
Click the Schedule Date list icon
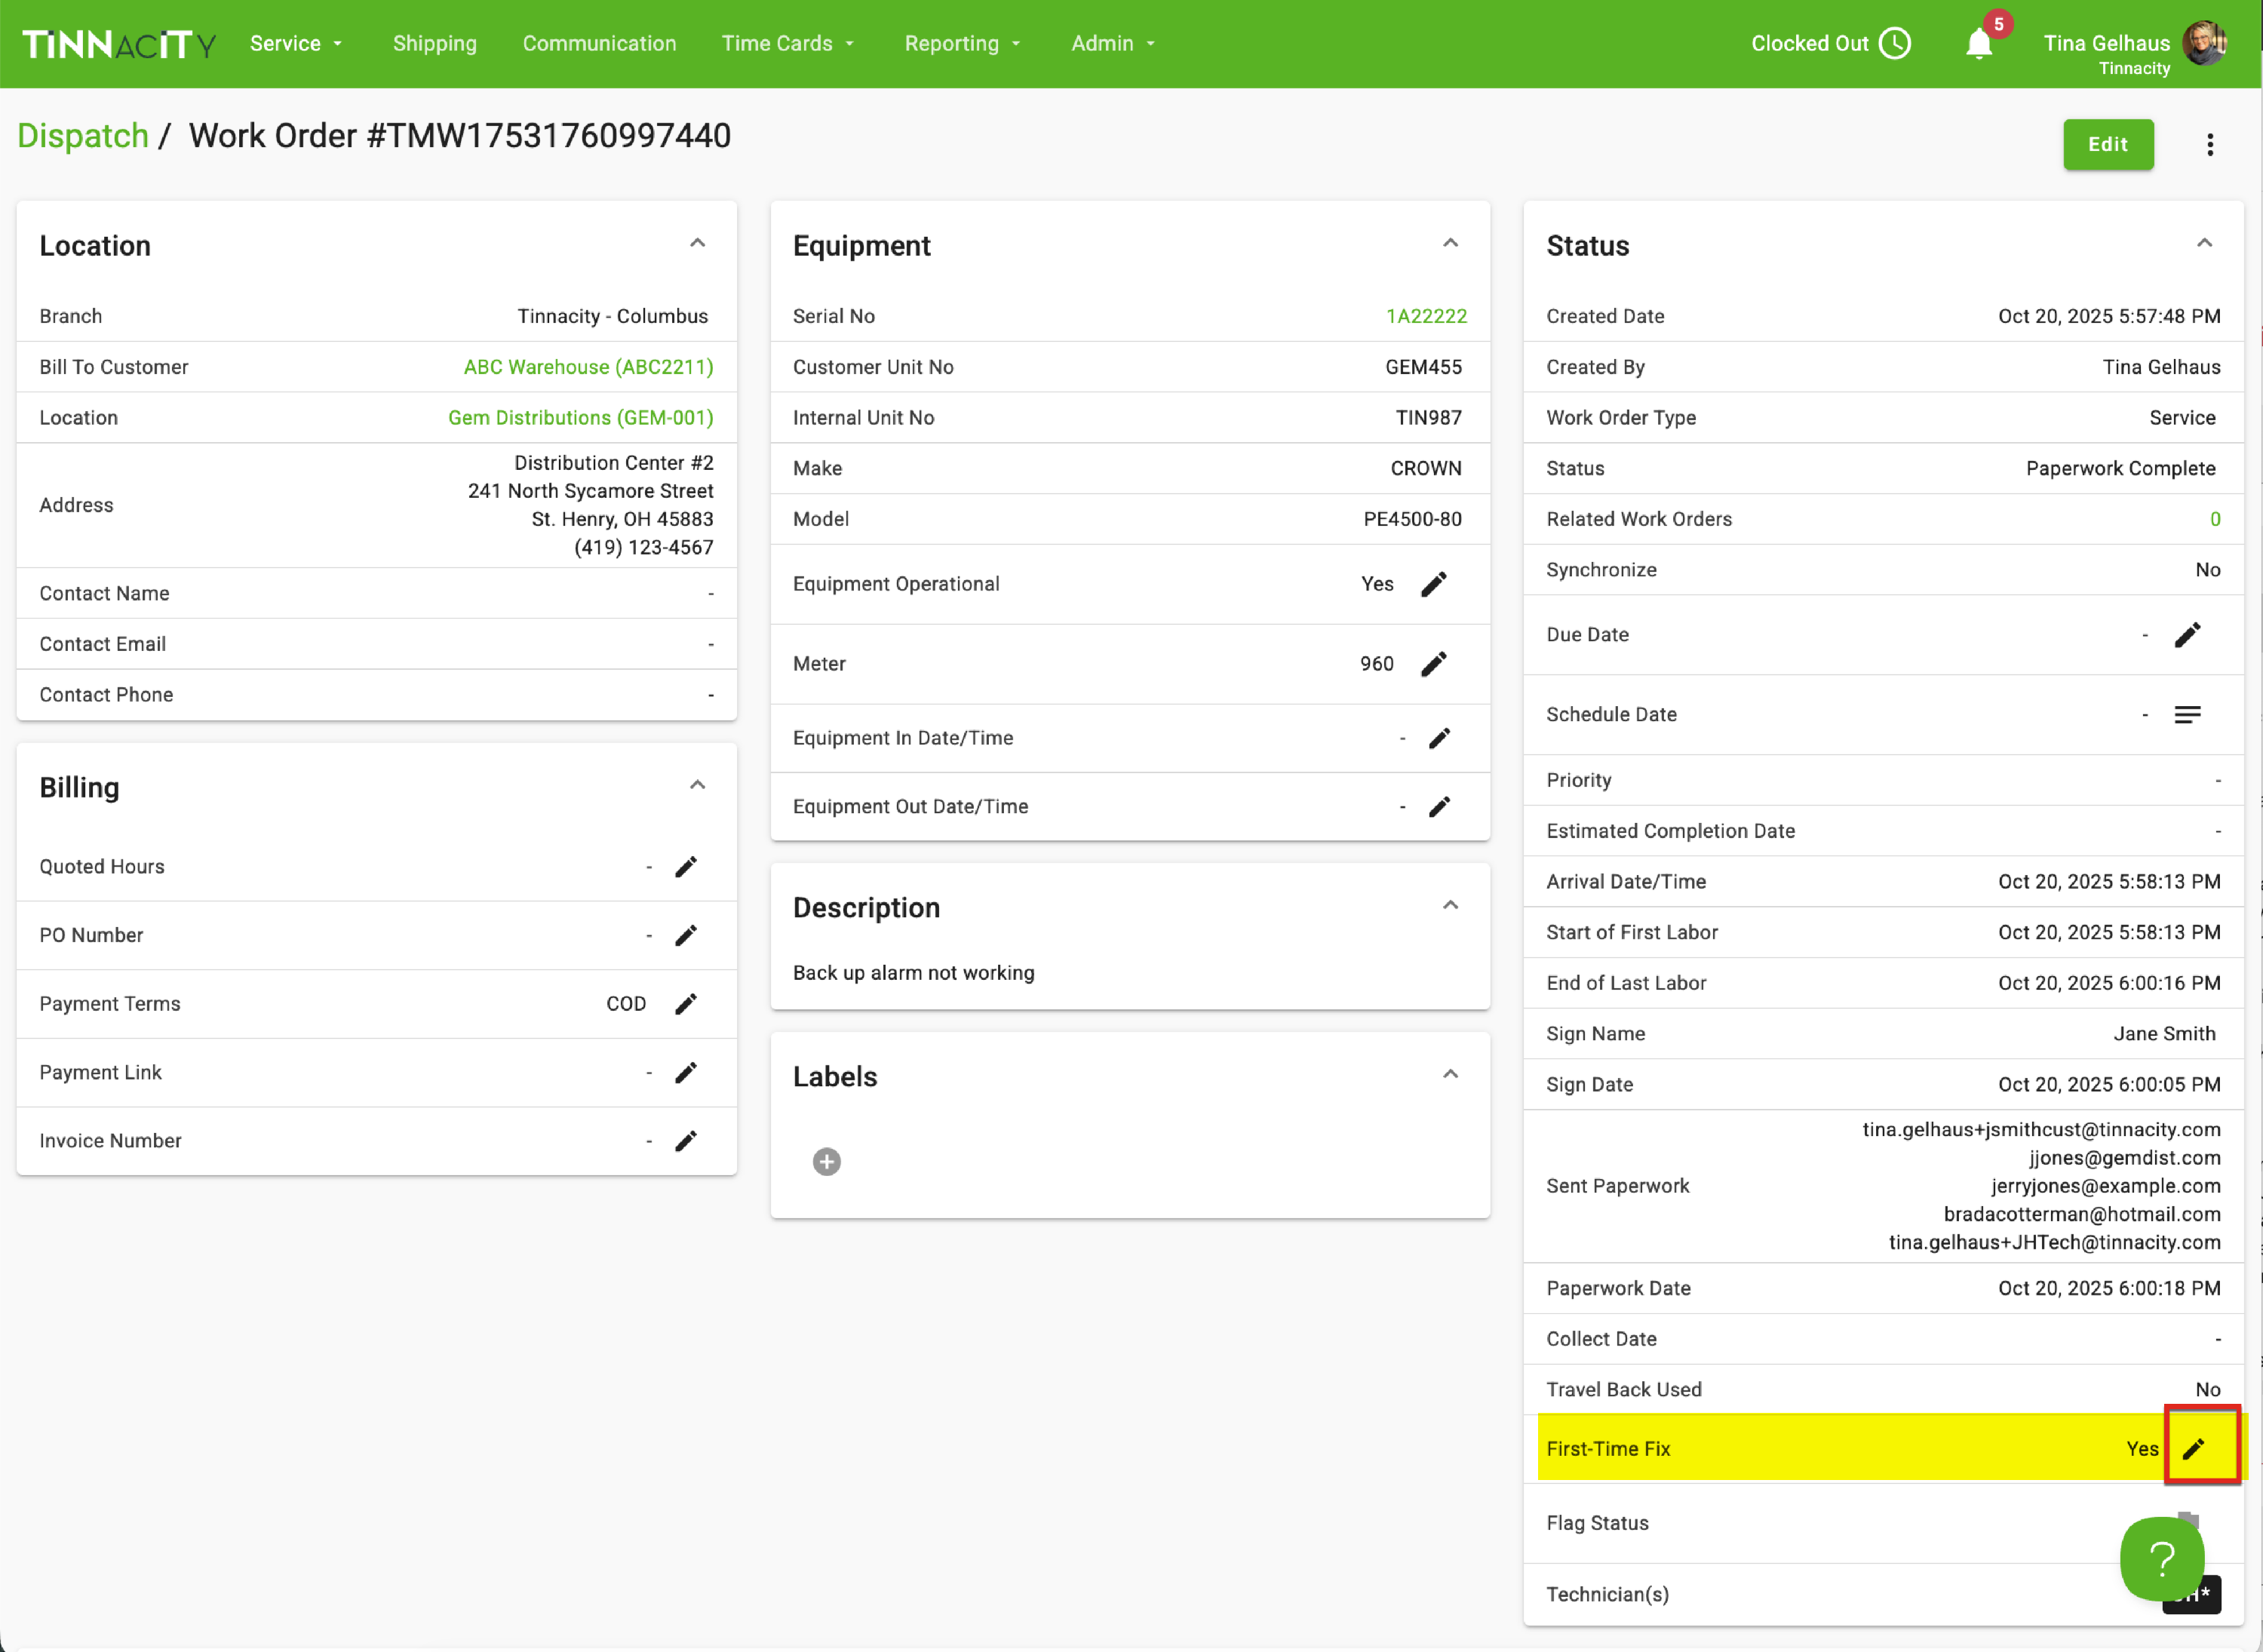pos(2187,715)
